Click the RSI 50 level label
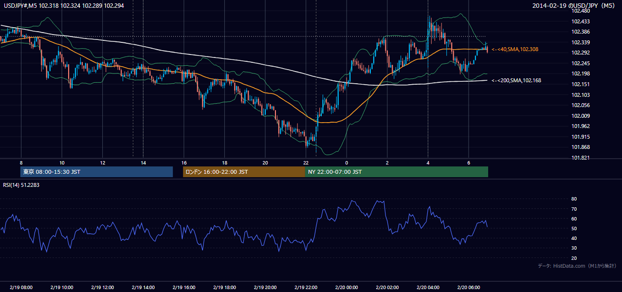 click(x=574, y=228)
